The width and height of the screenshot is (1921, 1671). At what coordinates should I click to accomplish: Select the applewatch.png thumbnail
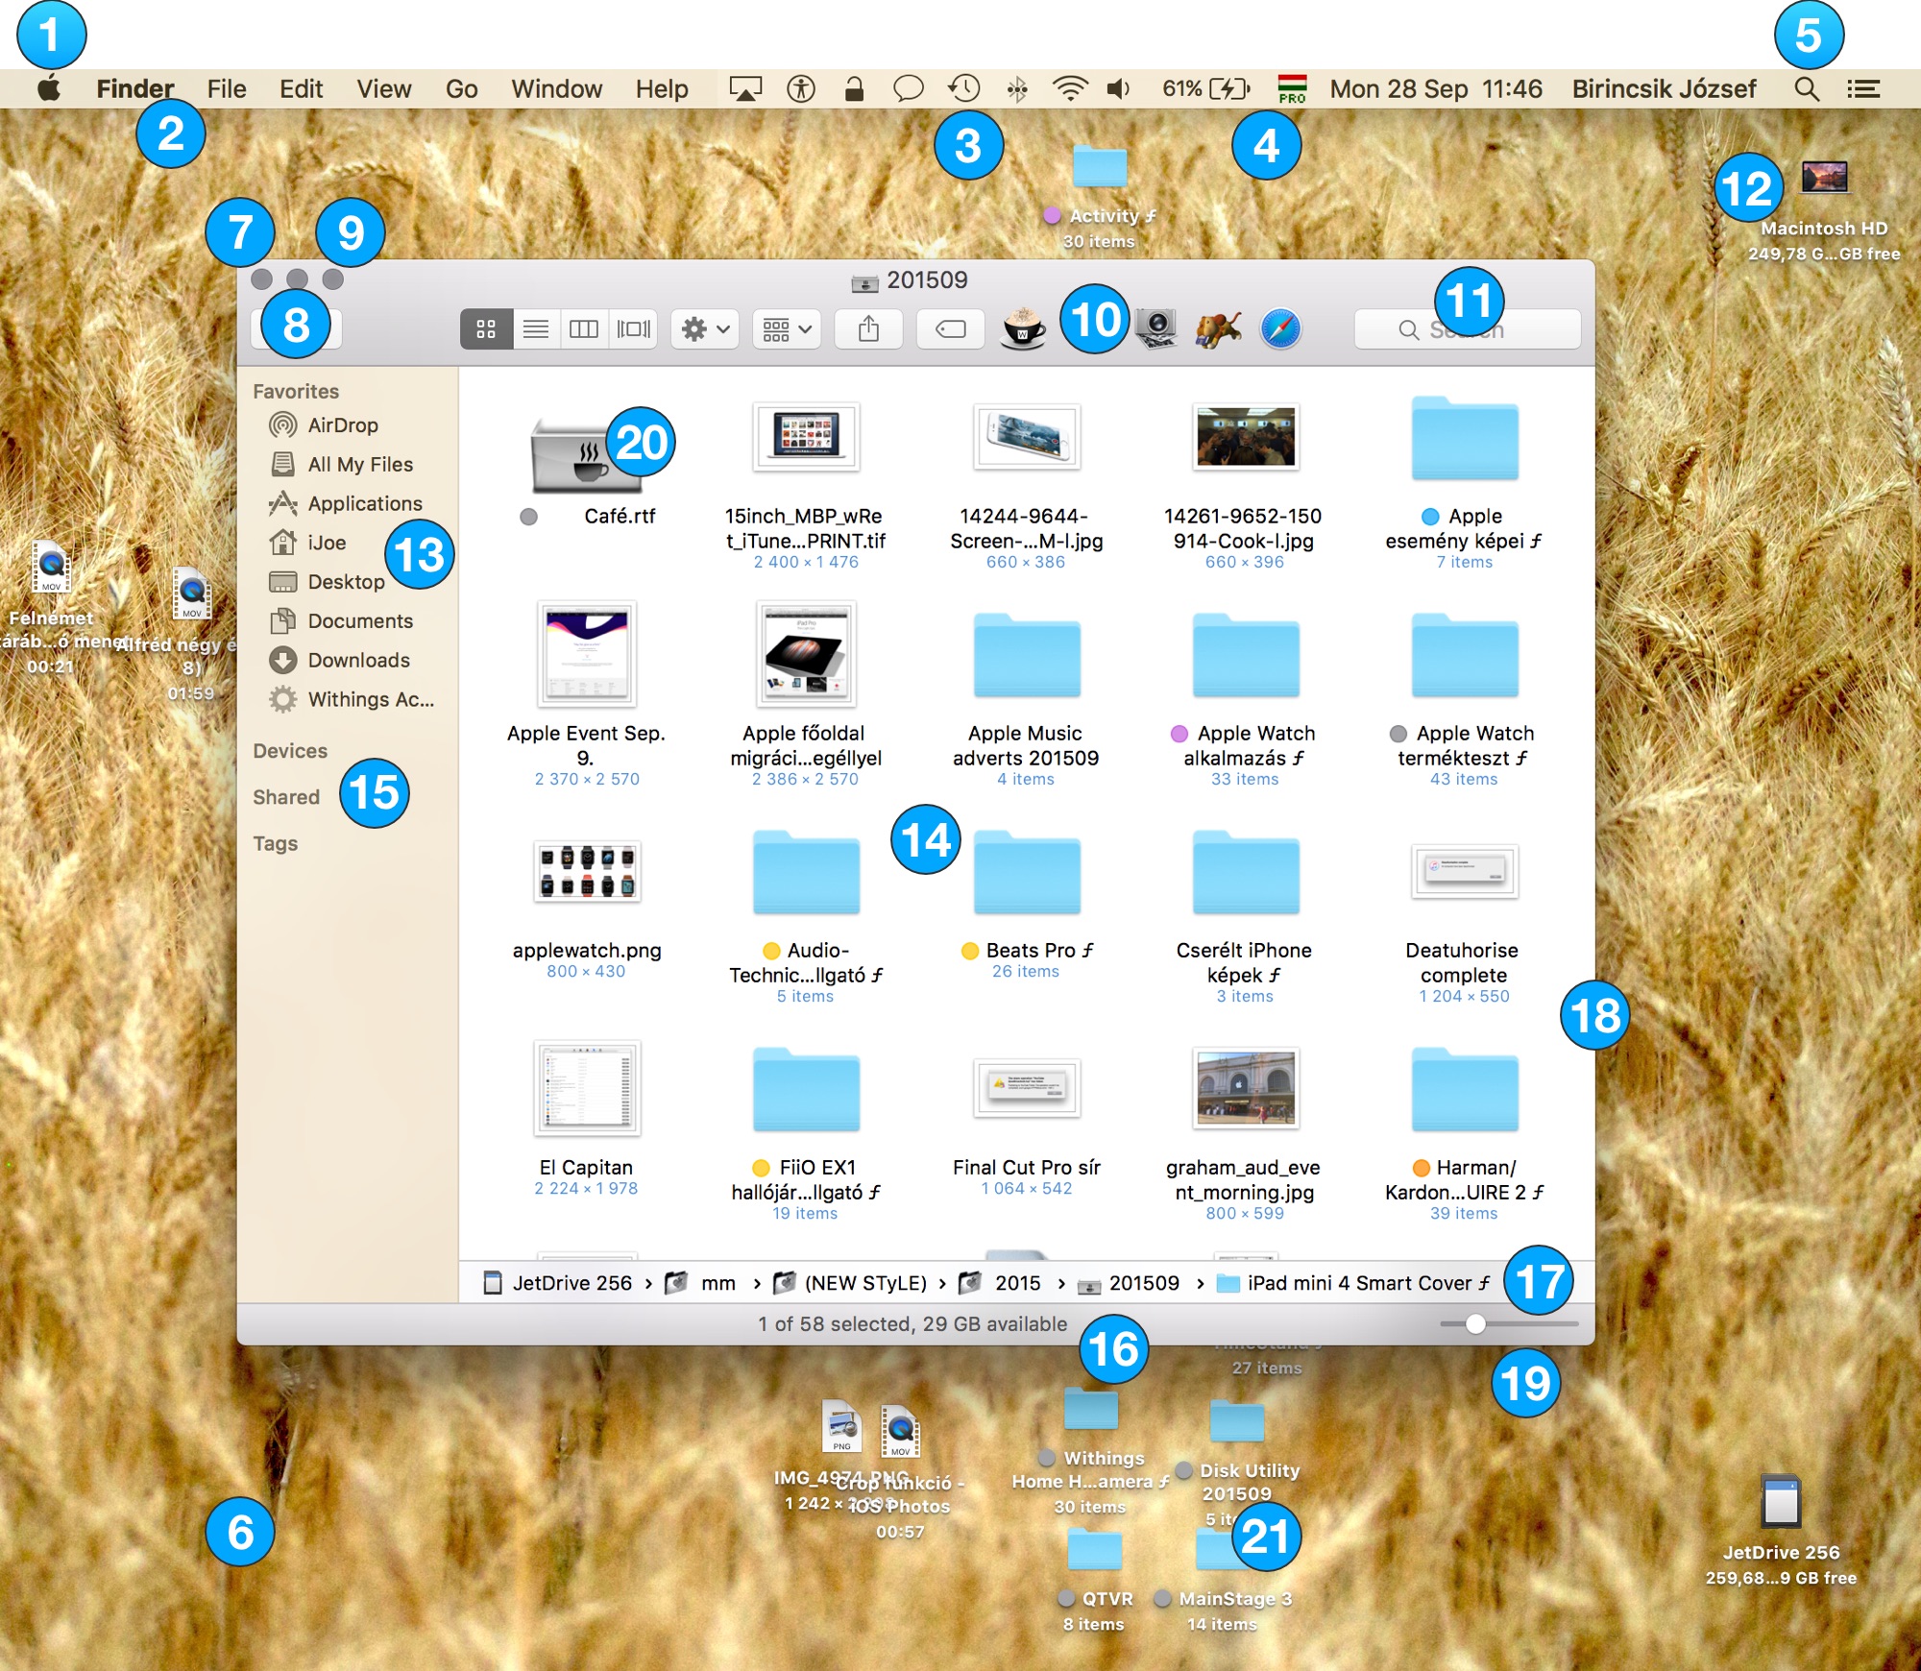click(x=587, y=871)
